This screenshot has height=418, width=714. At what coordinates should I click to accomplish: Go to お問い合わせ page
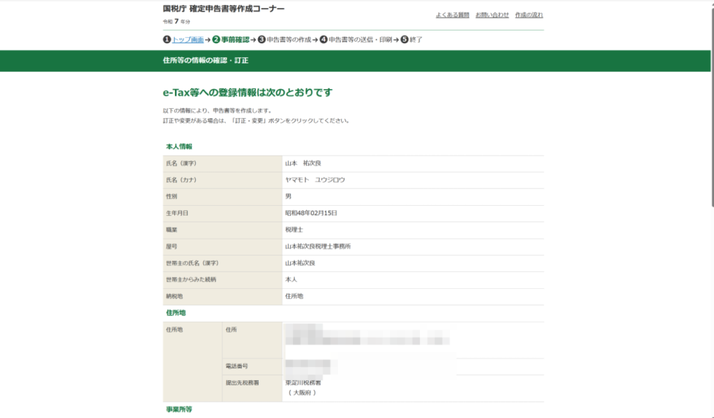click(x=492, y=15)
